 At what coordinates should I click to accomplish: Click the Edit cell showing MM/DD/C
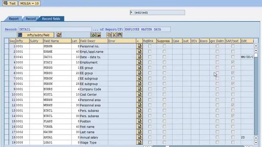pyautogui.click(x=247, y=57)
